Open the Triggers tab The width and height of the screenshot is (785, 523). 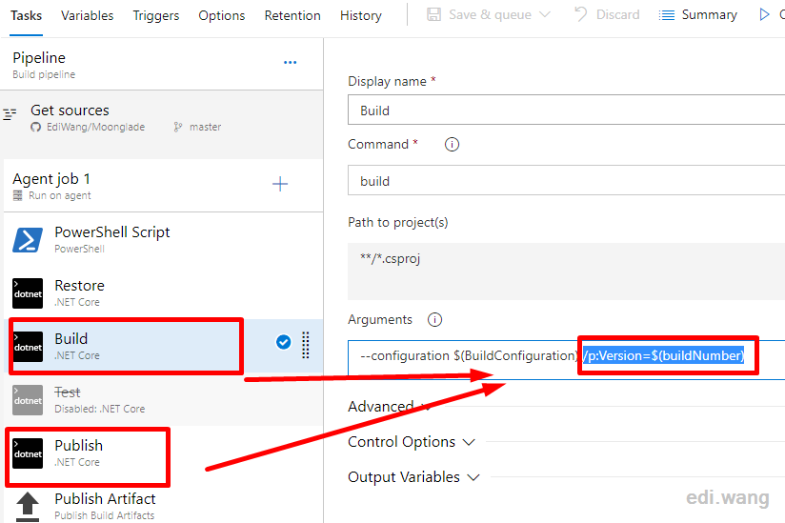coord(155,15)
